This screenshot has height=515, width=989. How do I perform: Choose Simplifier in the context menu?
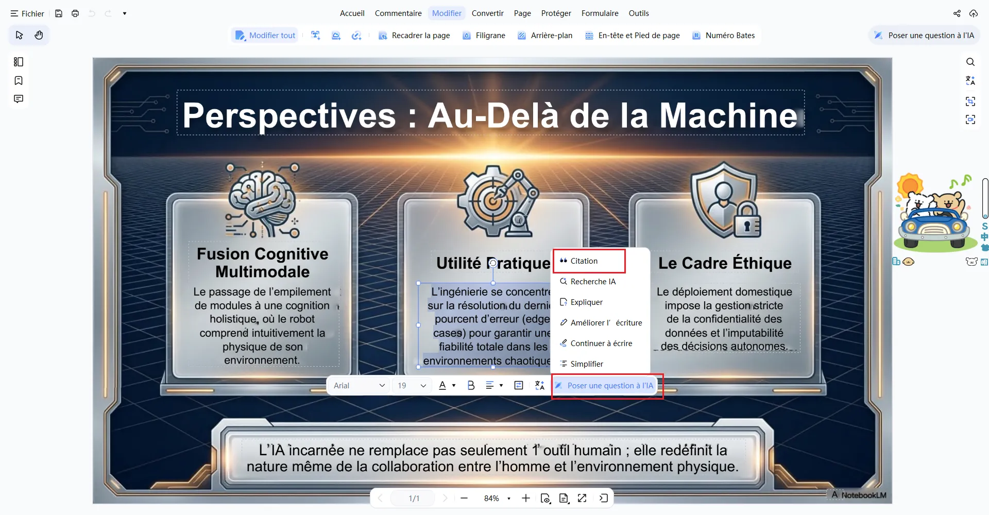click(x=600, y=364)
